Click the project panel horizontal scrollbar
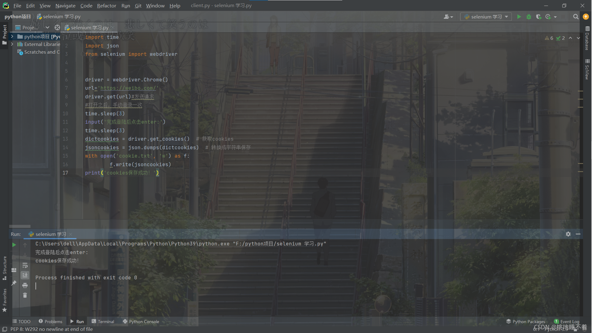Viewport: 592px width, 333px height. pos(20,226)
